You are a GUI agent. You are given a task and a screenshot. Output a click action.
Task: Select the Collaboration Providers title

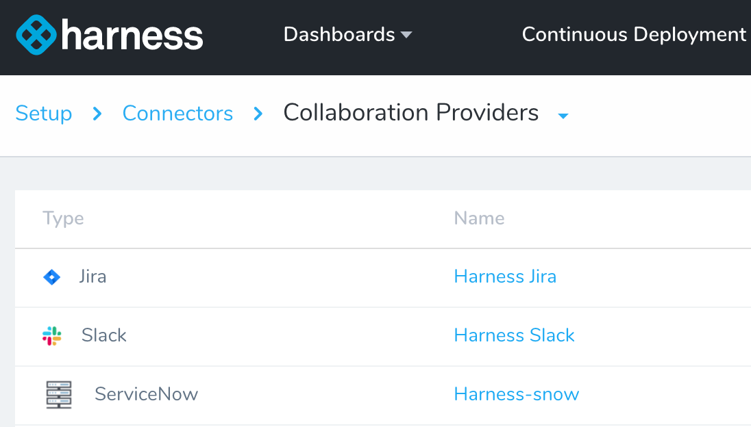tap(411, 113)
